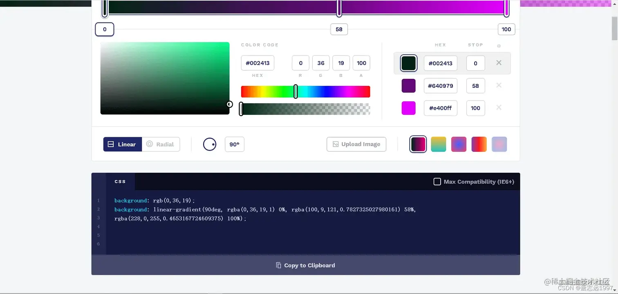The image size is (618, 294).
Task: Click the 90° angle input
Action: (x=235, y=144)
